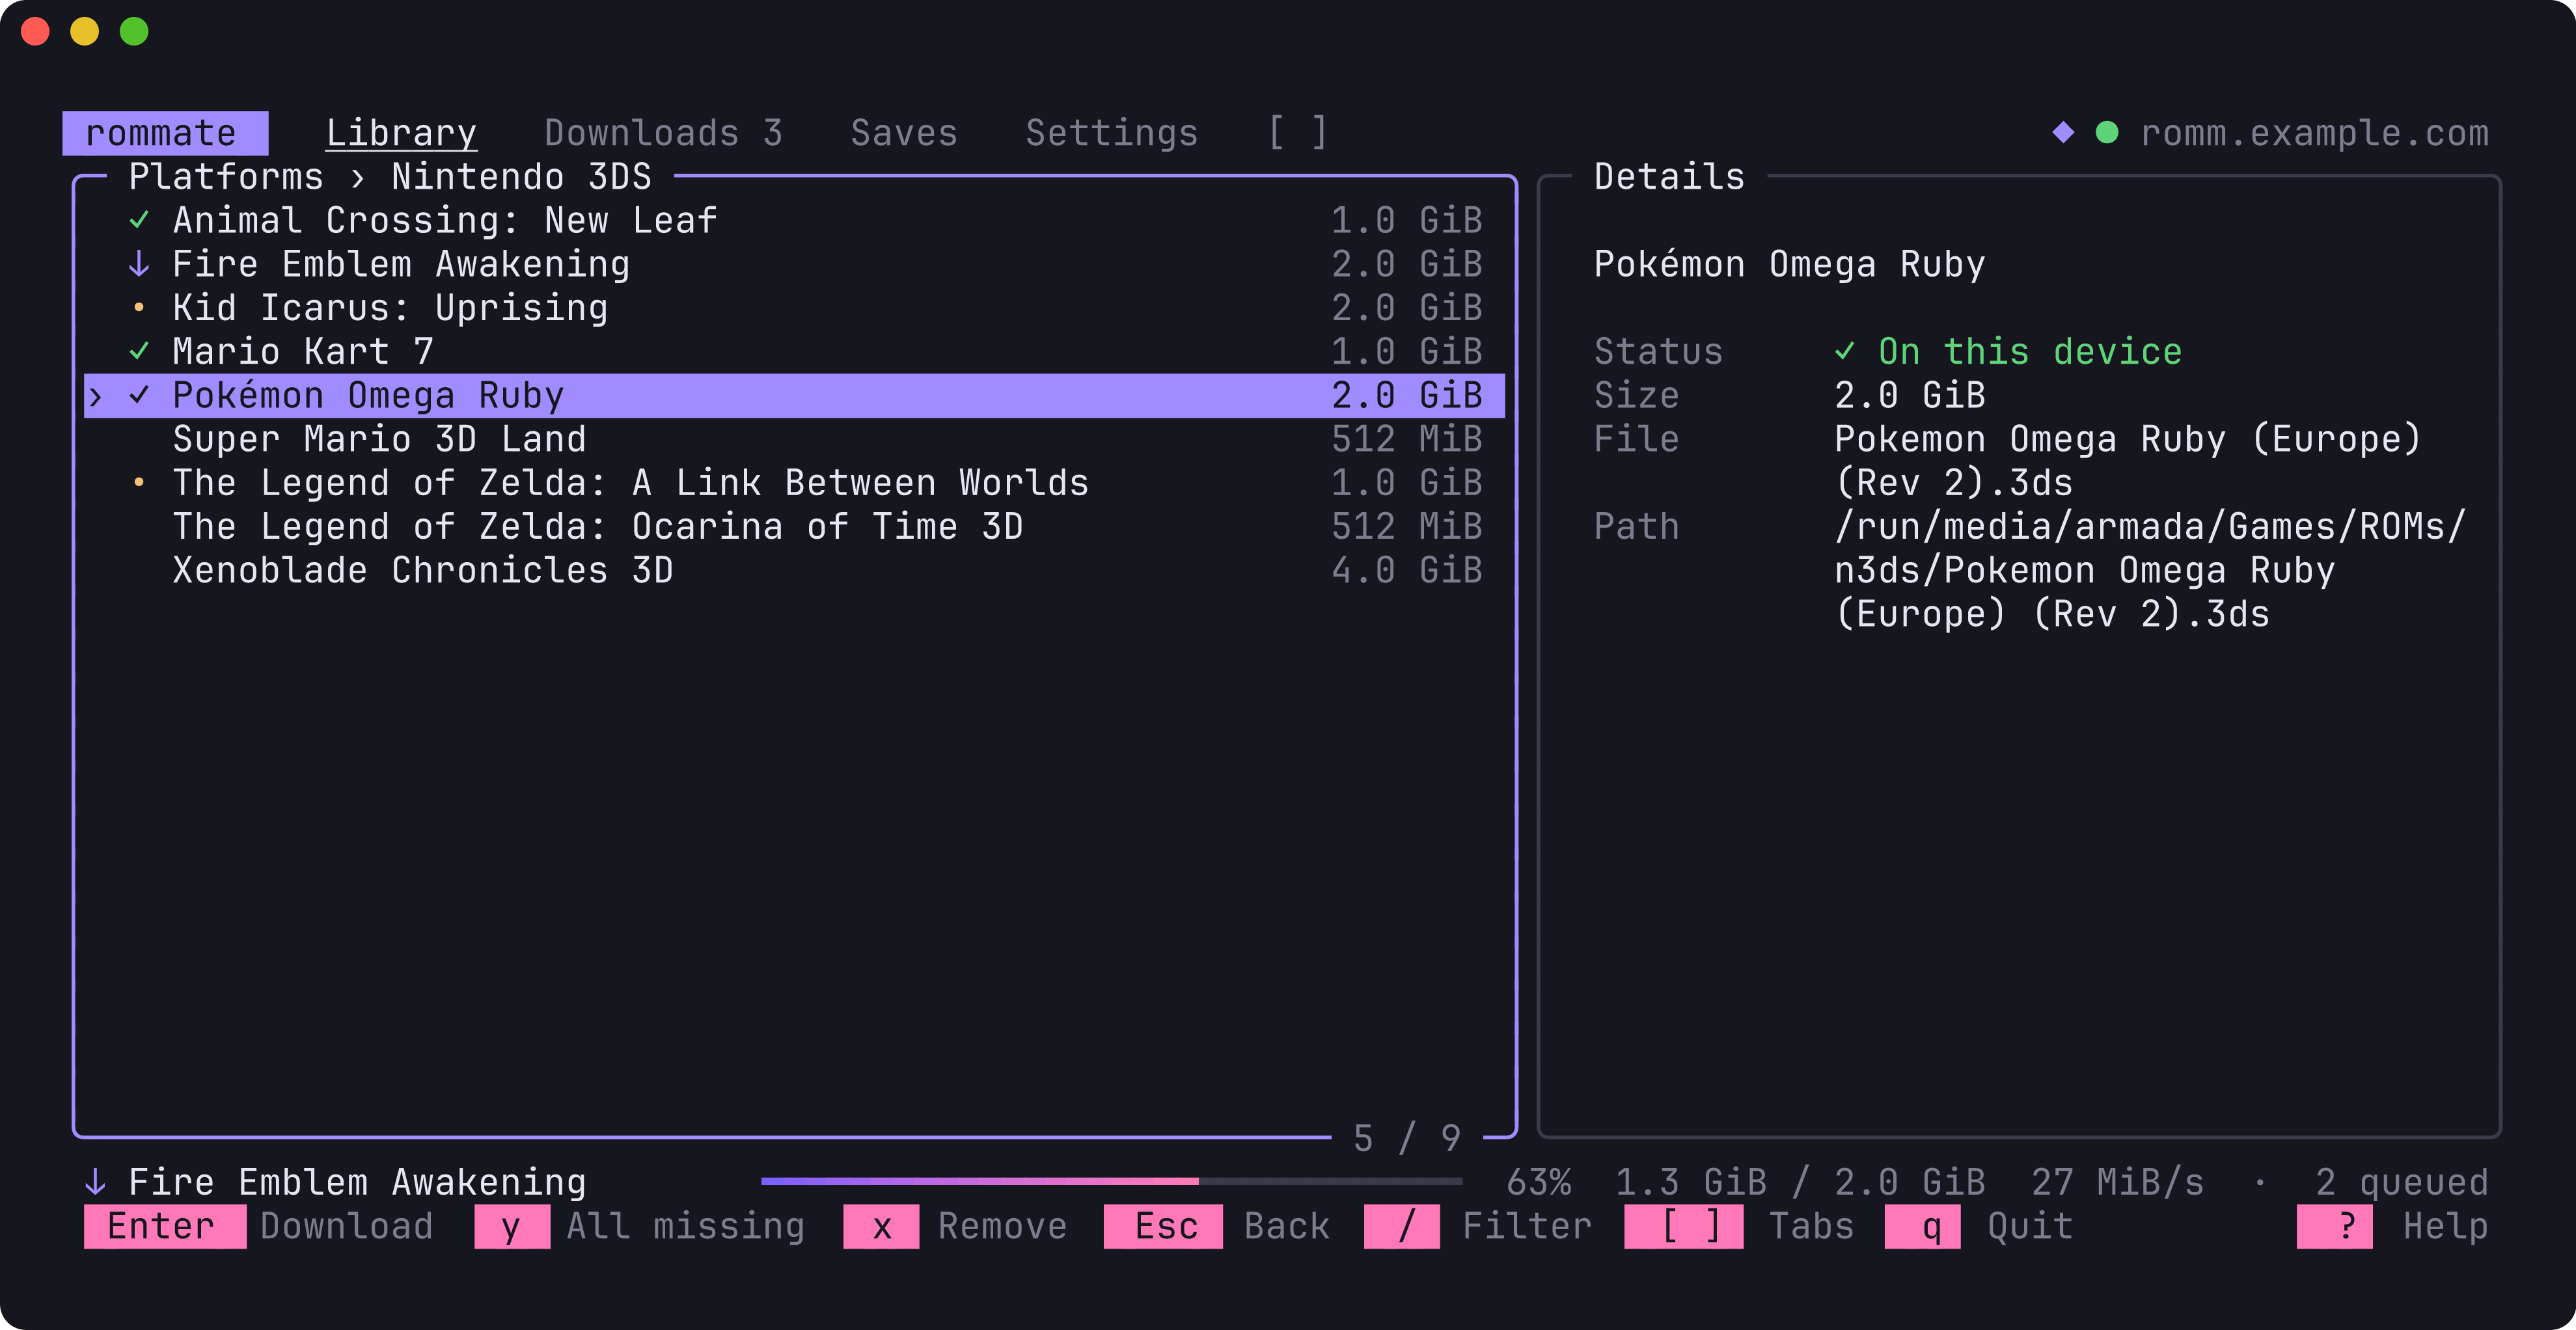Screen dimensions: 2576x1330
Task: Click the ? key Help button
Action: click(2393, 1226)
